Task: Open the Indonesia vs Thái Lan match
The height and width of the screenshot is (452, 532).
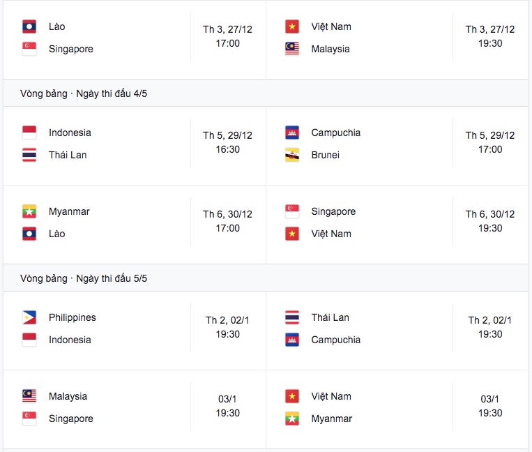Action: pyautogui.click(x=135, y=146)
